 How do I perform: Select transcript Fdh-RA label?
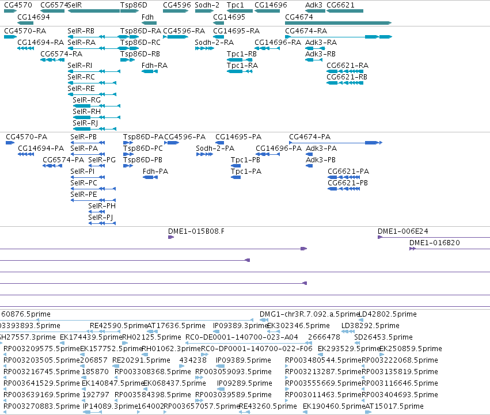[x=155, y=65]
